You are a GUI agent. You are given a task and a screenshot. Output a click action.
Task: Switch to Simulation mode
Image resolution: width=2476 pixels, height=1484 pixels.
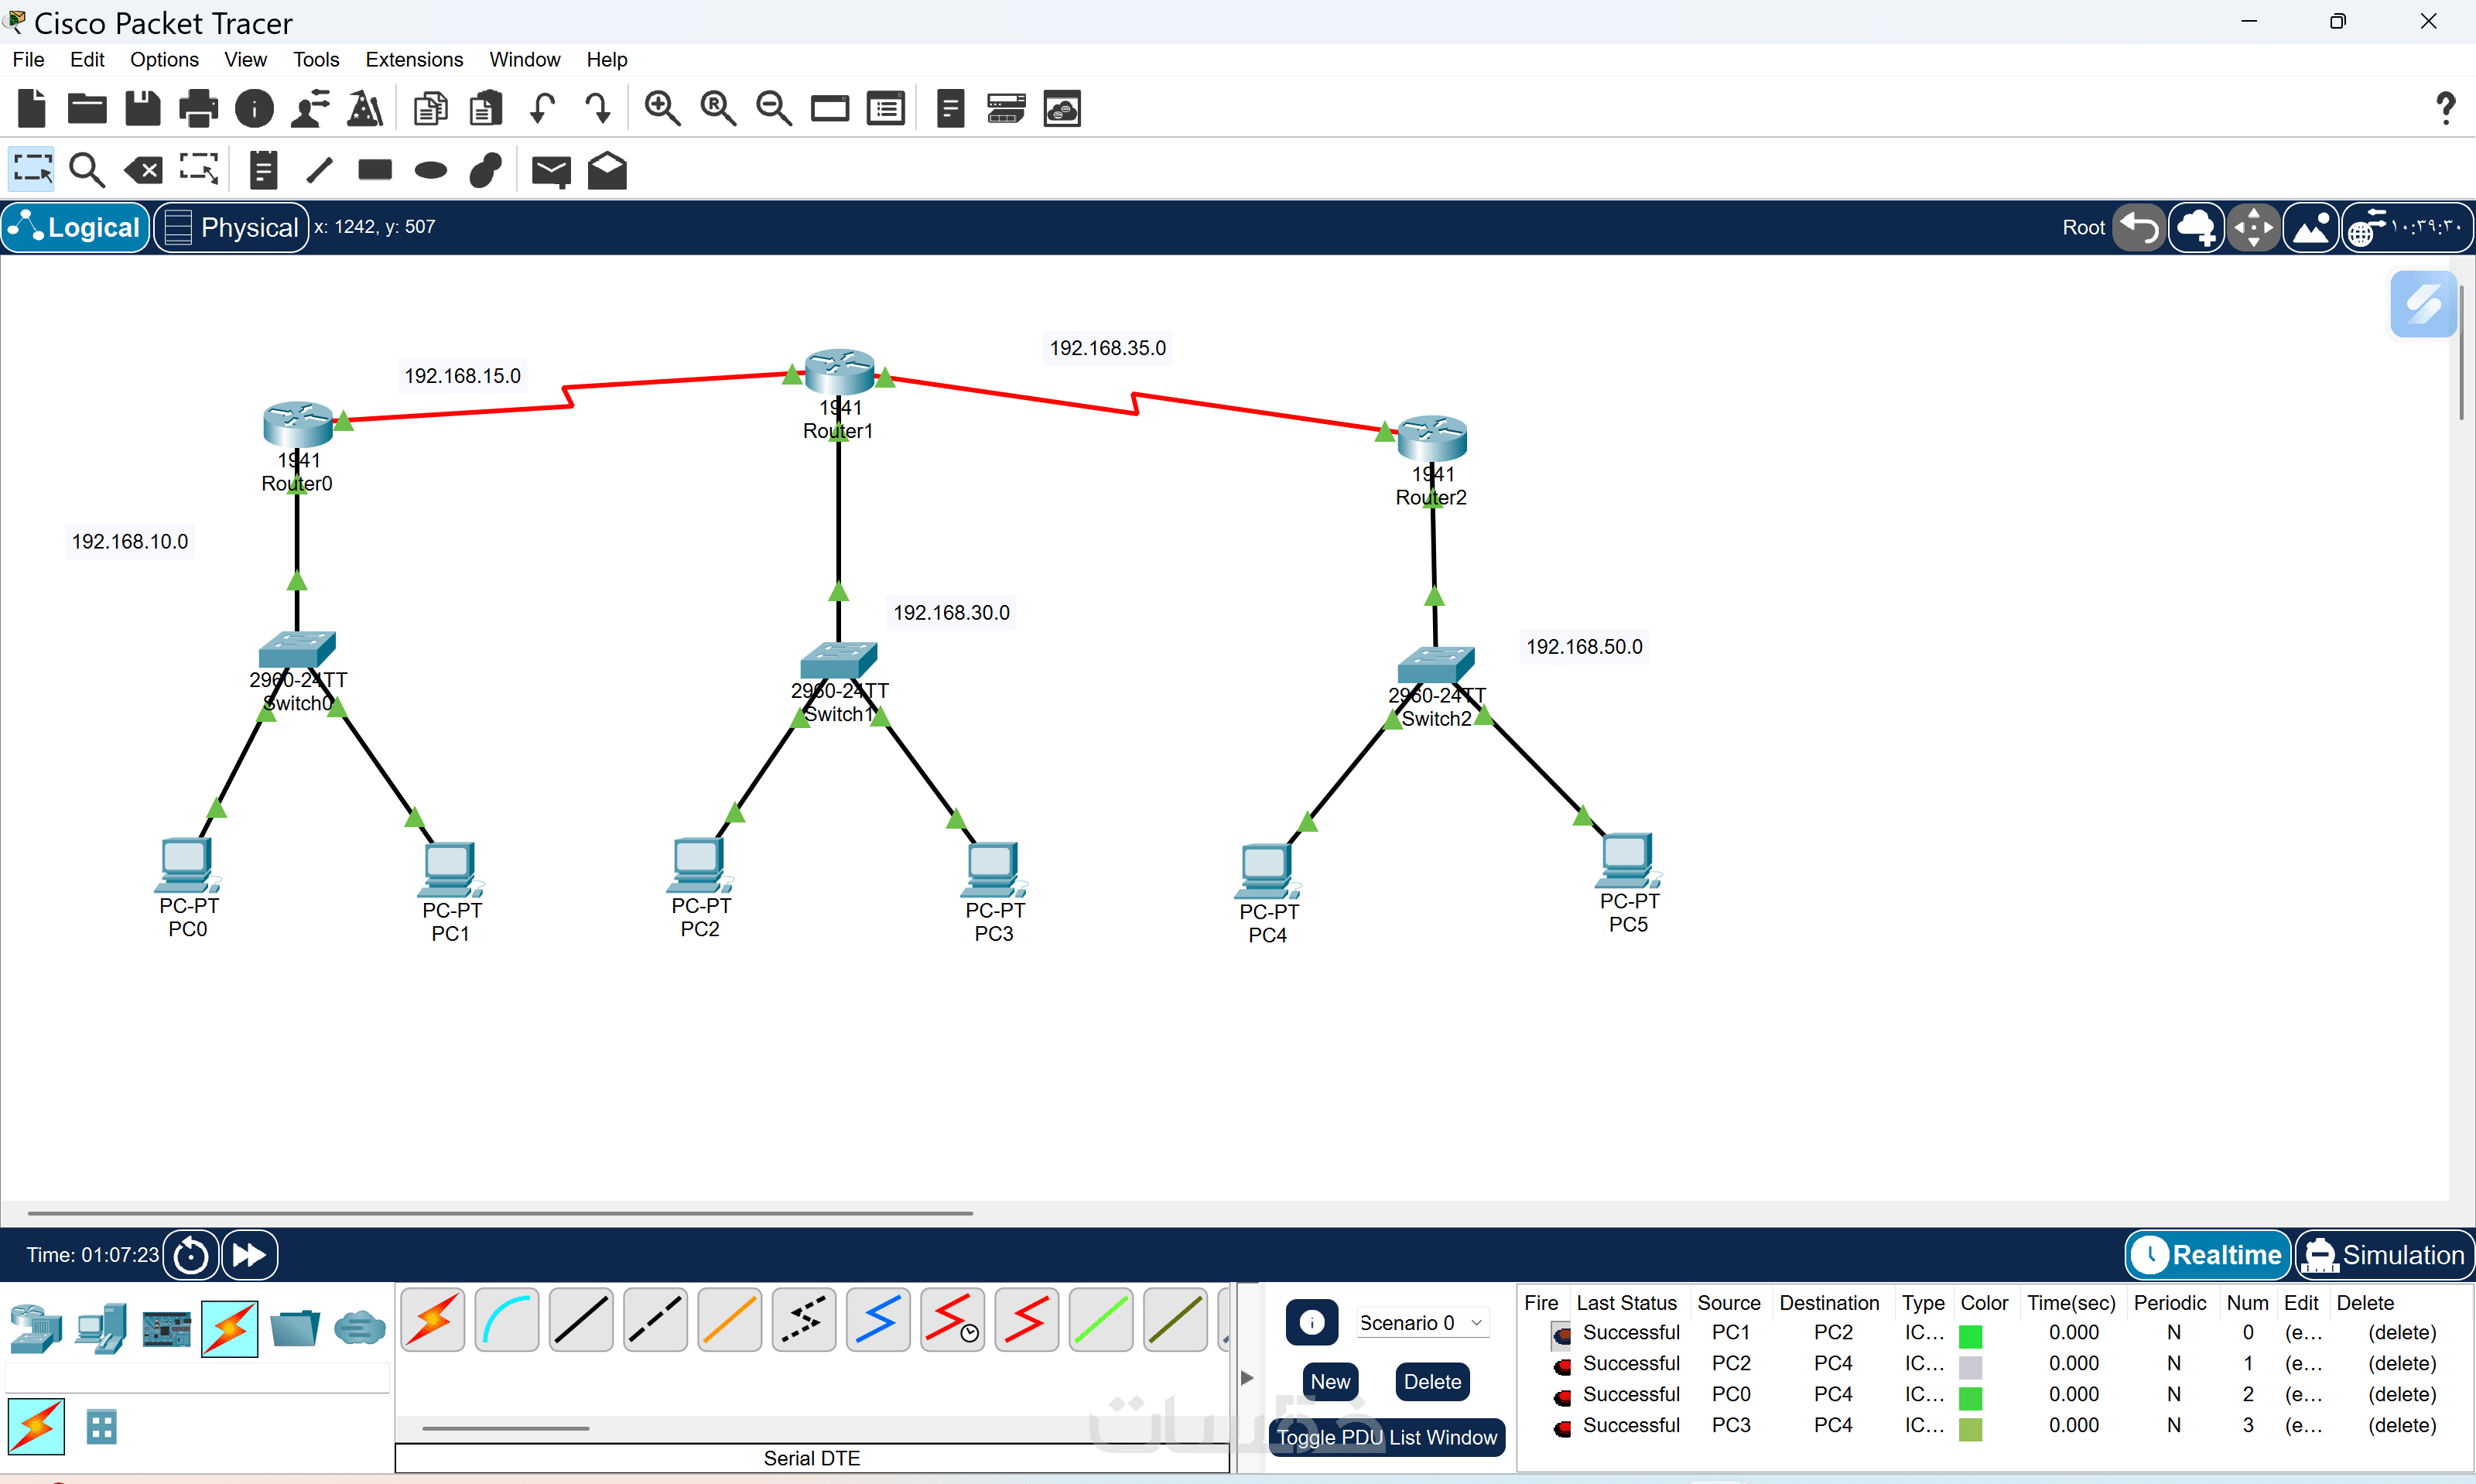(x=2384, y=1255)
